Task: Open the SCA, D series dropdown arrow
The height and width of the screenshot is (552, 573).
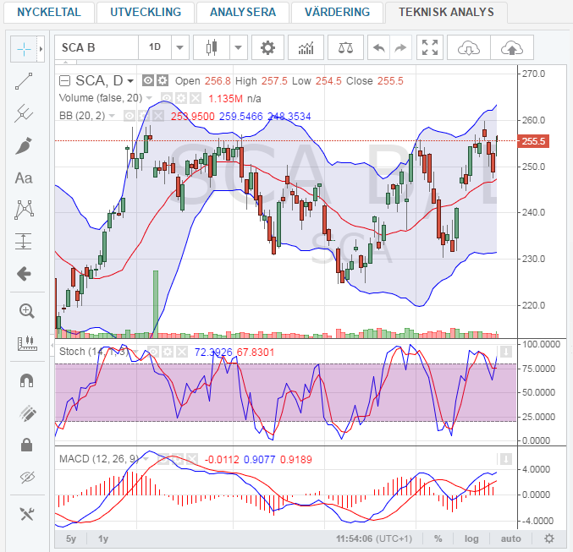Action: 130,81
